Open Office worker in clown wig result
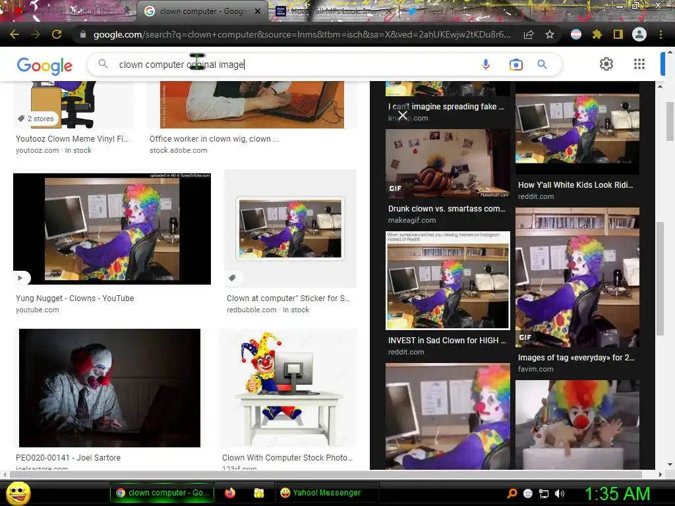 pyautogui.click(x=214, y=138)
